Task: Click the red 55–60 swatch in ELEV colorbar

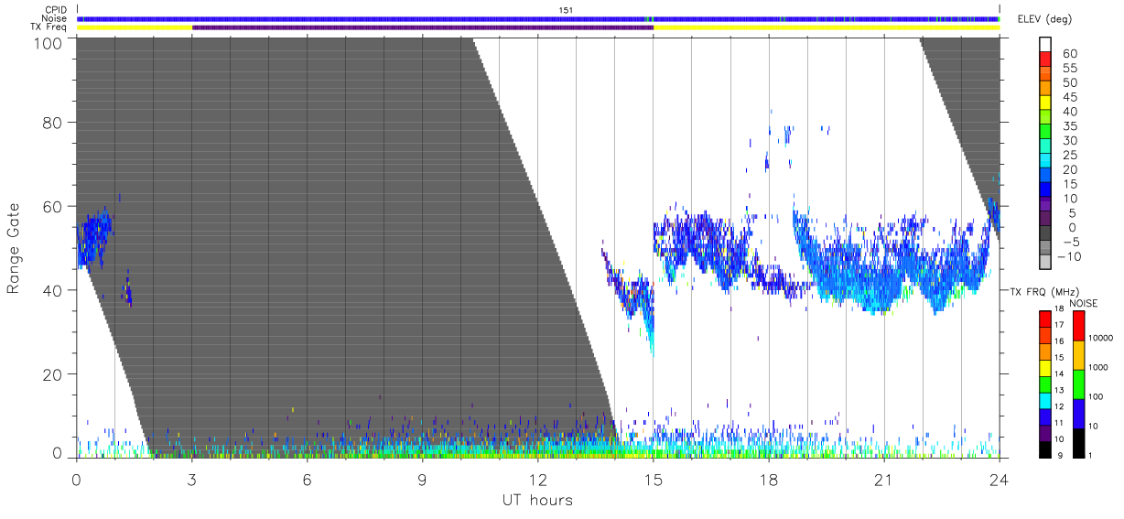Action: point(1045,61)
